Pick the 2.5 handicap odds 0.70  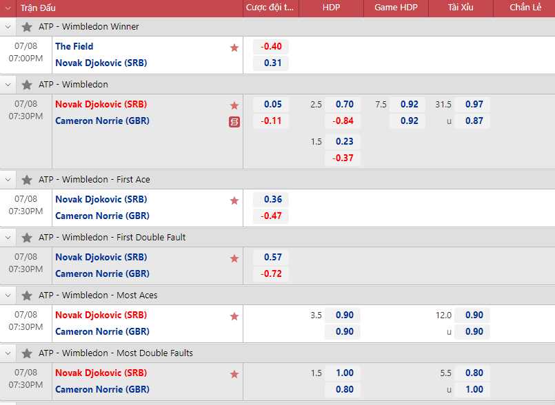tap(343, 104)
